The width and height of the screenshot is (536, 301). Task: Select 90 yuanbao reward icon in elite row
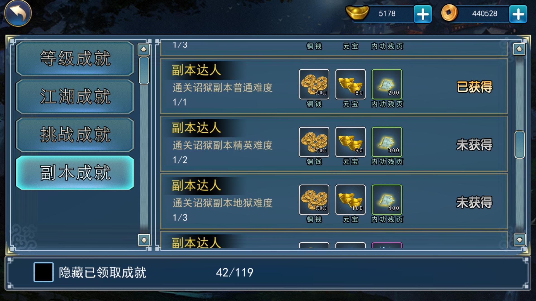350,142
